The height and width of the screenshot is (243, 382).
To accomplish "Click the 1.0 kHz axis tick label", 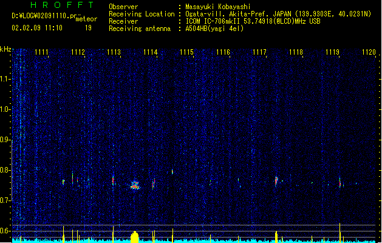I will [5, 109].
